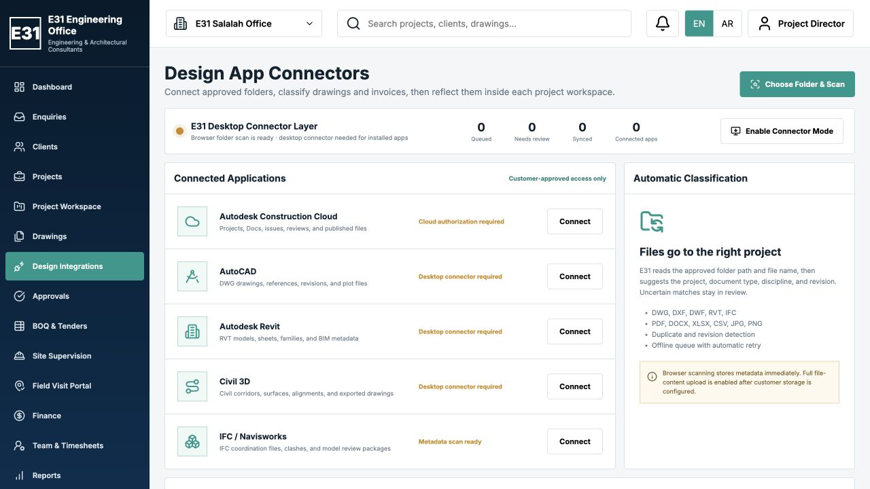Open Field Visit Portal
Image resolution: width=870 pixels, height=489 pixels.
pyautogui.click(x=75, y=386)
